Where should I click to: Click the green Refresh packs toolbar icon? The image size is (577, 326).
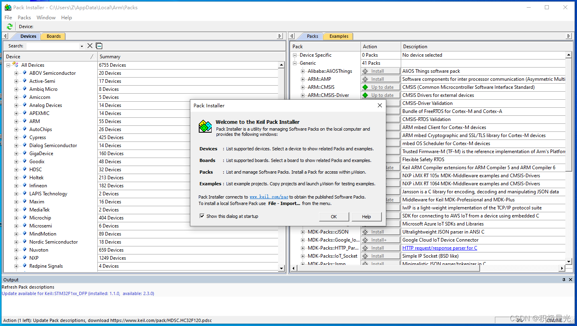(x=10, y=27)
